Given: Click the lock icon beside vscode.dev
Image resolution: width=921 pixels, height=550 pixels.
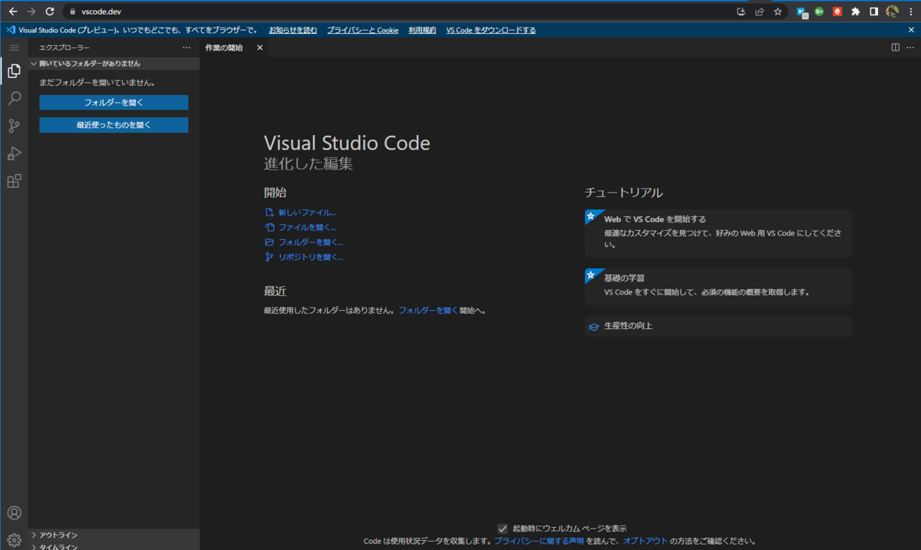Looking at the screenshot, I should [x=73, y=12].
